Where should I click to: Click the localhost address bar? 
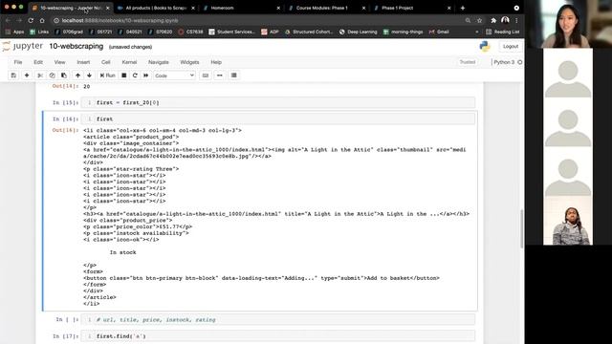point(257,20)
